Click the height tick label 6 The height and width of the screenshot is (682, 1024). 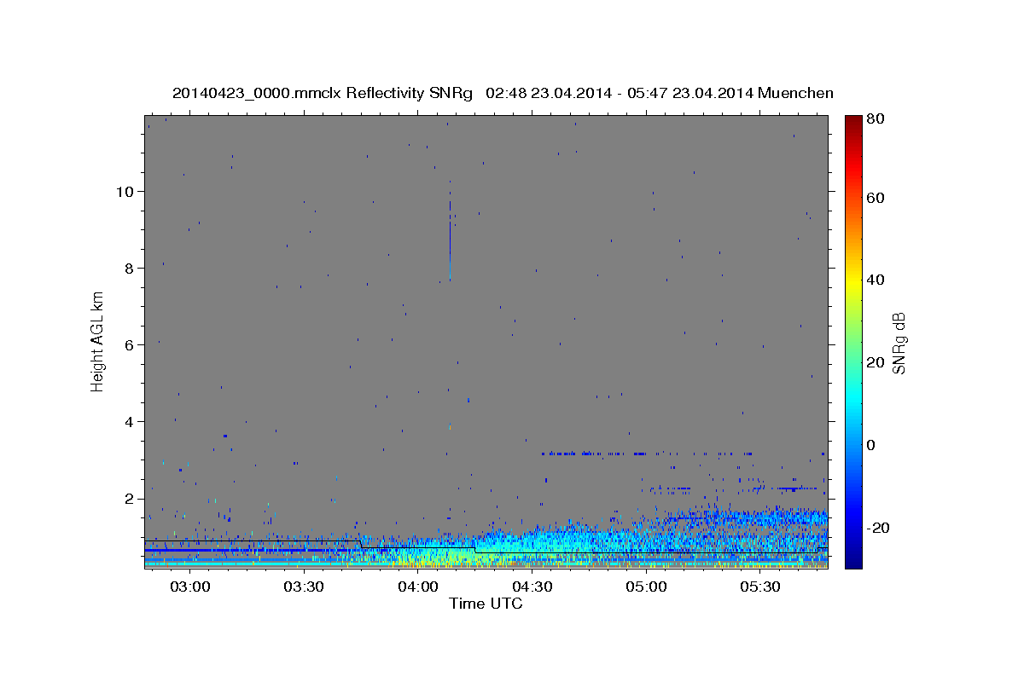tap(129, 344)
